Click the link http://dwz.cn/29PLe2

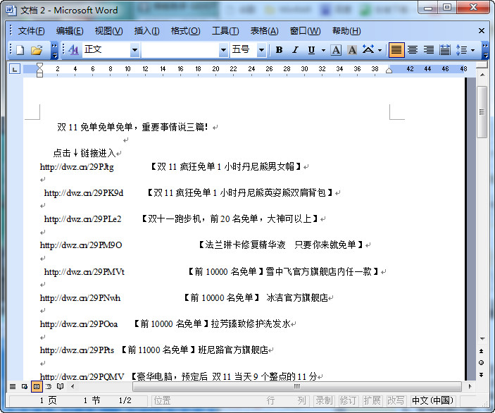(x=82, y=219)
